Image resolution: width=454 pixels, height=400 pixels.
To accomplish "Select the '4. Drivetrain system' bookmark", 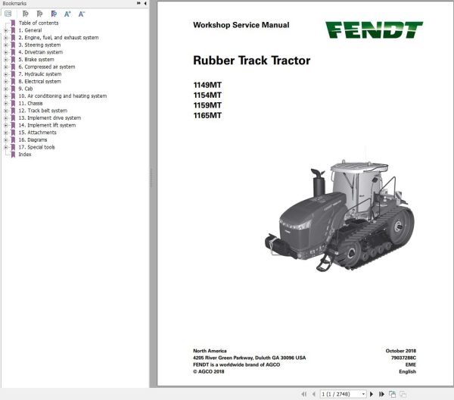I will 41,52.
